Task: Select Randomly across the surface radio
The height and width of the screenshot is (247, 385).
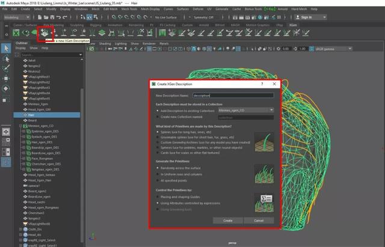Action: click(158, 168)
